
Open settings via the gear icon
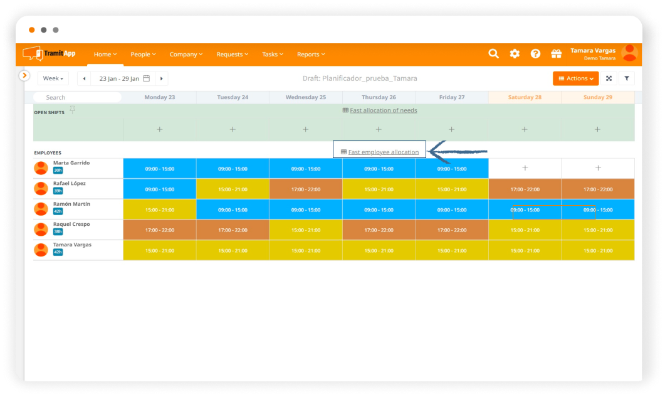tap(515, 54)
